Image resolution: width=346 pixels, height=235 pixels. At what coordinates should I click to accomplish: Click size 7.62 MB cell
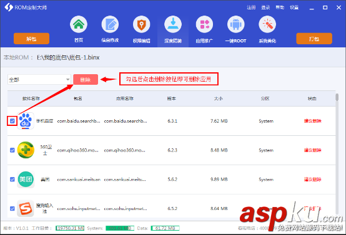point(219,121)
